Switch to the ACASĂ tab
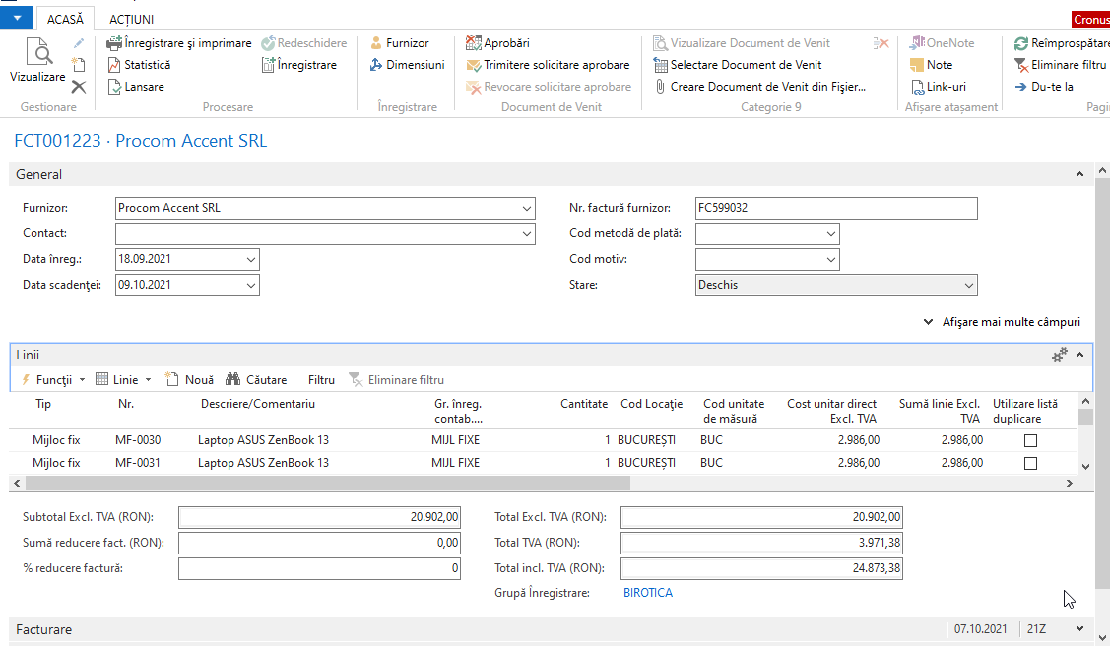Viewport: 1110px width, 652px height. pos(65,19)
